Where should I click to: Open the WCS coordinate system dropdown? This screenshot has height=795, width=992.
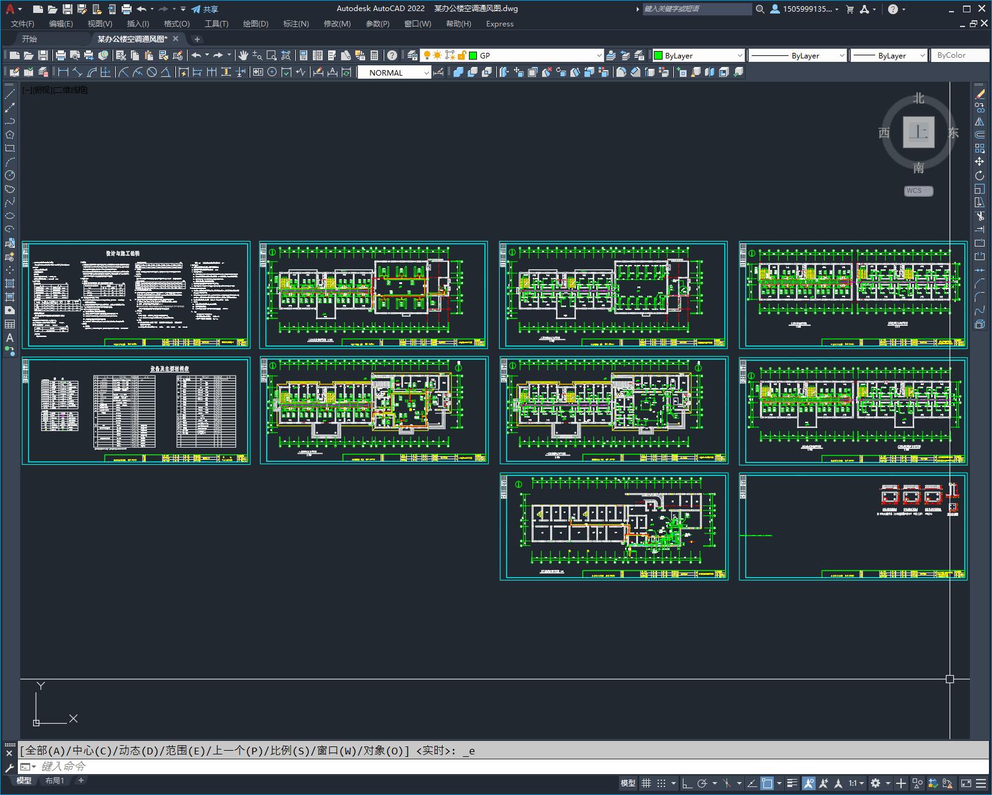pos(919,191)
